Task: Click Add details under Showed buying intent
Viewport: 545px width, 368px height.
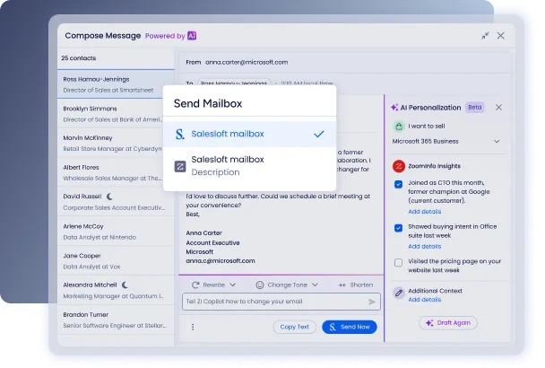Action: click(424, 247)
